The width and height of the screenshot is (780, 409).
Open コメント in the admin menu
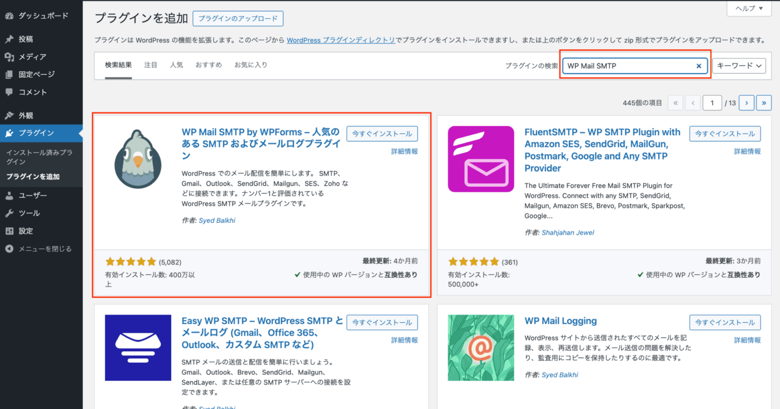pyautogui.click(x=32, y=92)
